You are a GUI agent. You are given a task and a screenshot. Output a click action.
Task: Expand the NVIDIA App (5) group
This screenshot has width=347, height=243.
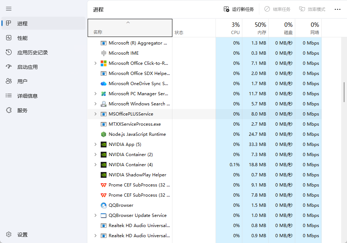click(95, 144)
